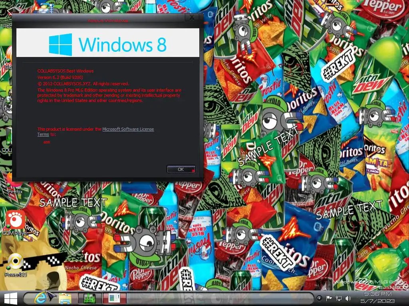Click the Windows 8 logo banner
409x306 pixels.
click(x=108, y=43)
